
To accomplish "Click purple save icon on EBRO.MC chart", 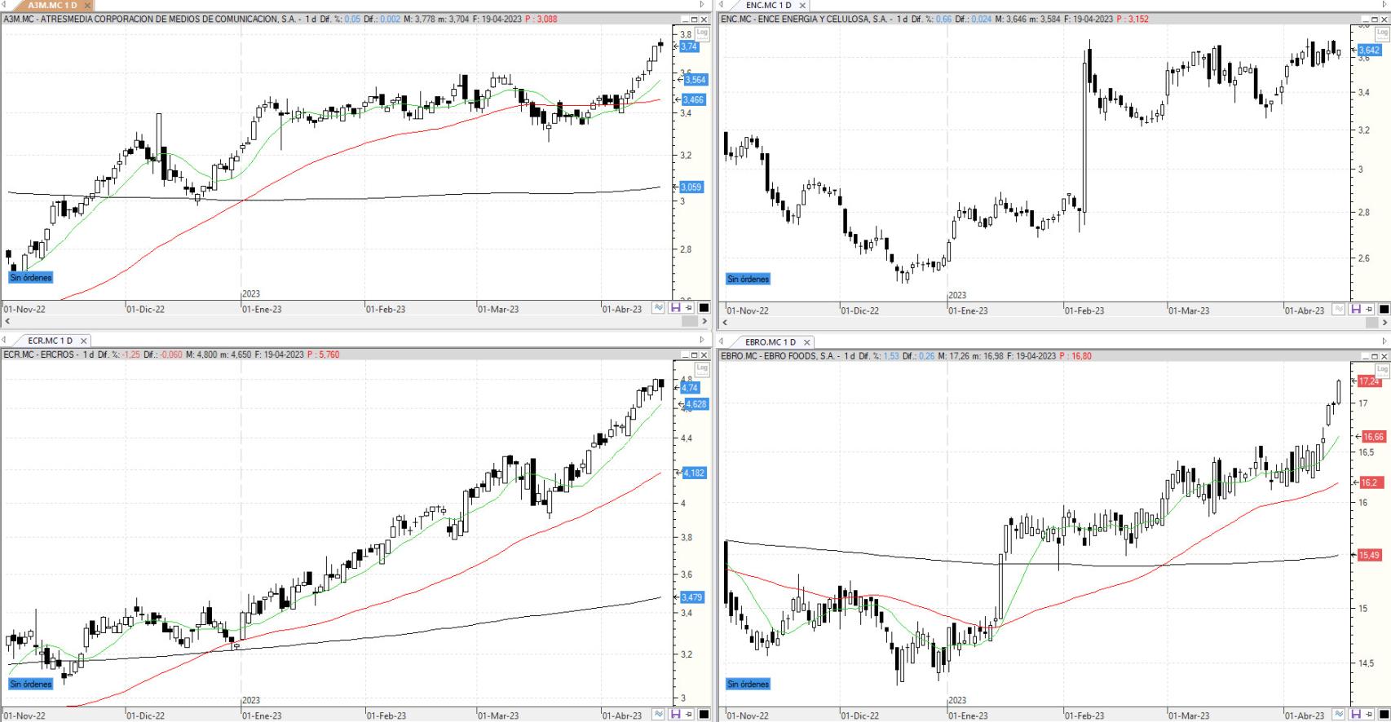I will (1355, 715).
